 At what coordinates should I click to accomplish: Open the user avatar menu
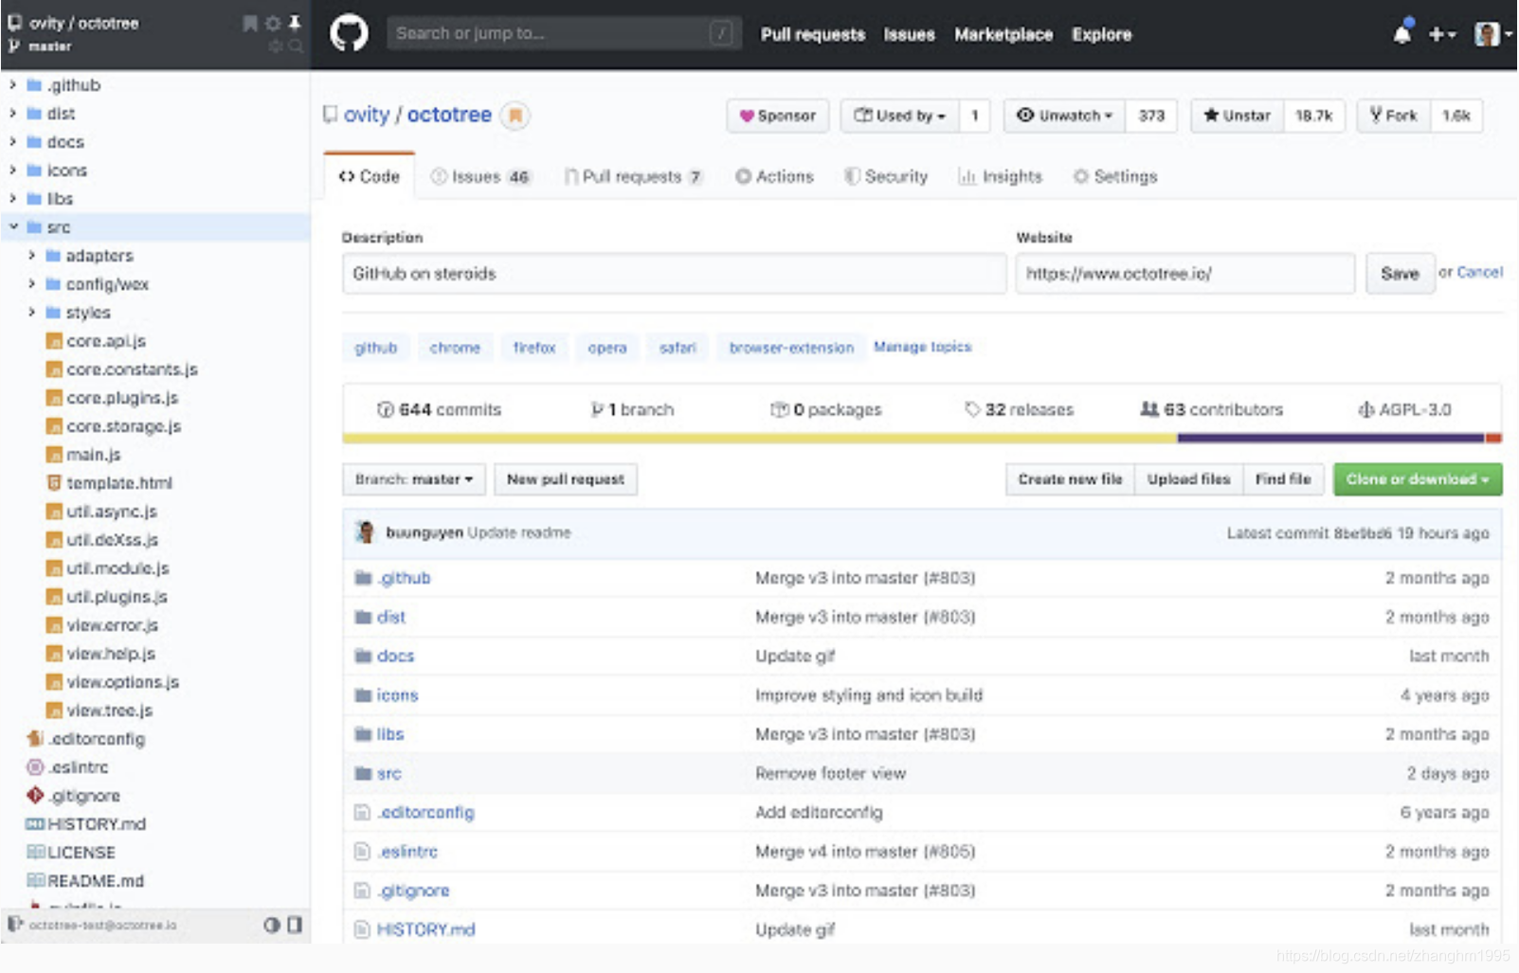coord(1492,34)
